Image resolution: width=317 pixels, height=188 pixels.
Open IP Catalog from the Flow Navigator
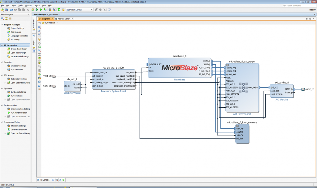click(x=14, y=40)
